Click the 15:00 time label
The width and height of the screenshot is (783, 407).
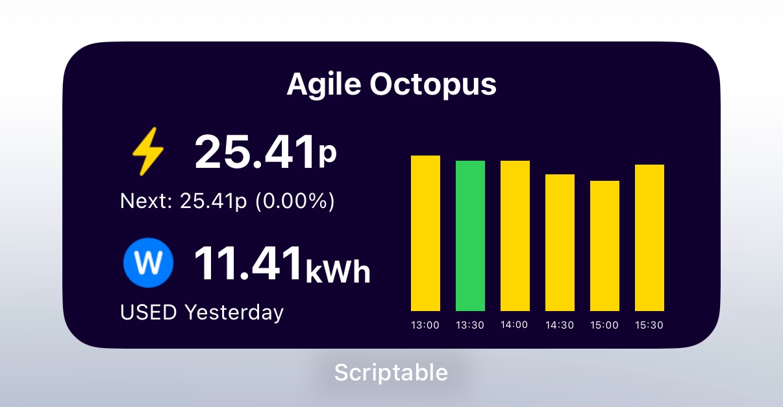pos(604,325)
